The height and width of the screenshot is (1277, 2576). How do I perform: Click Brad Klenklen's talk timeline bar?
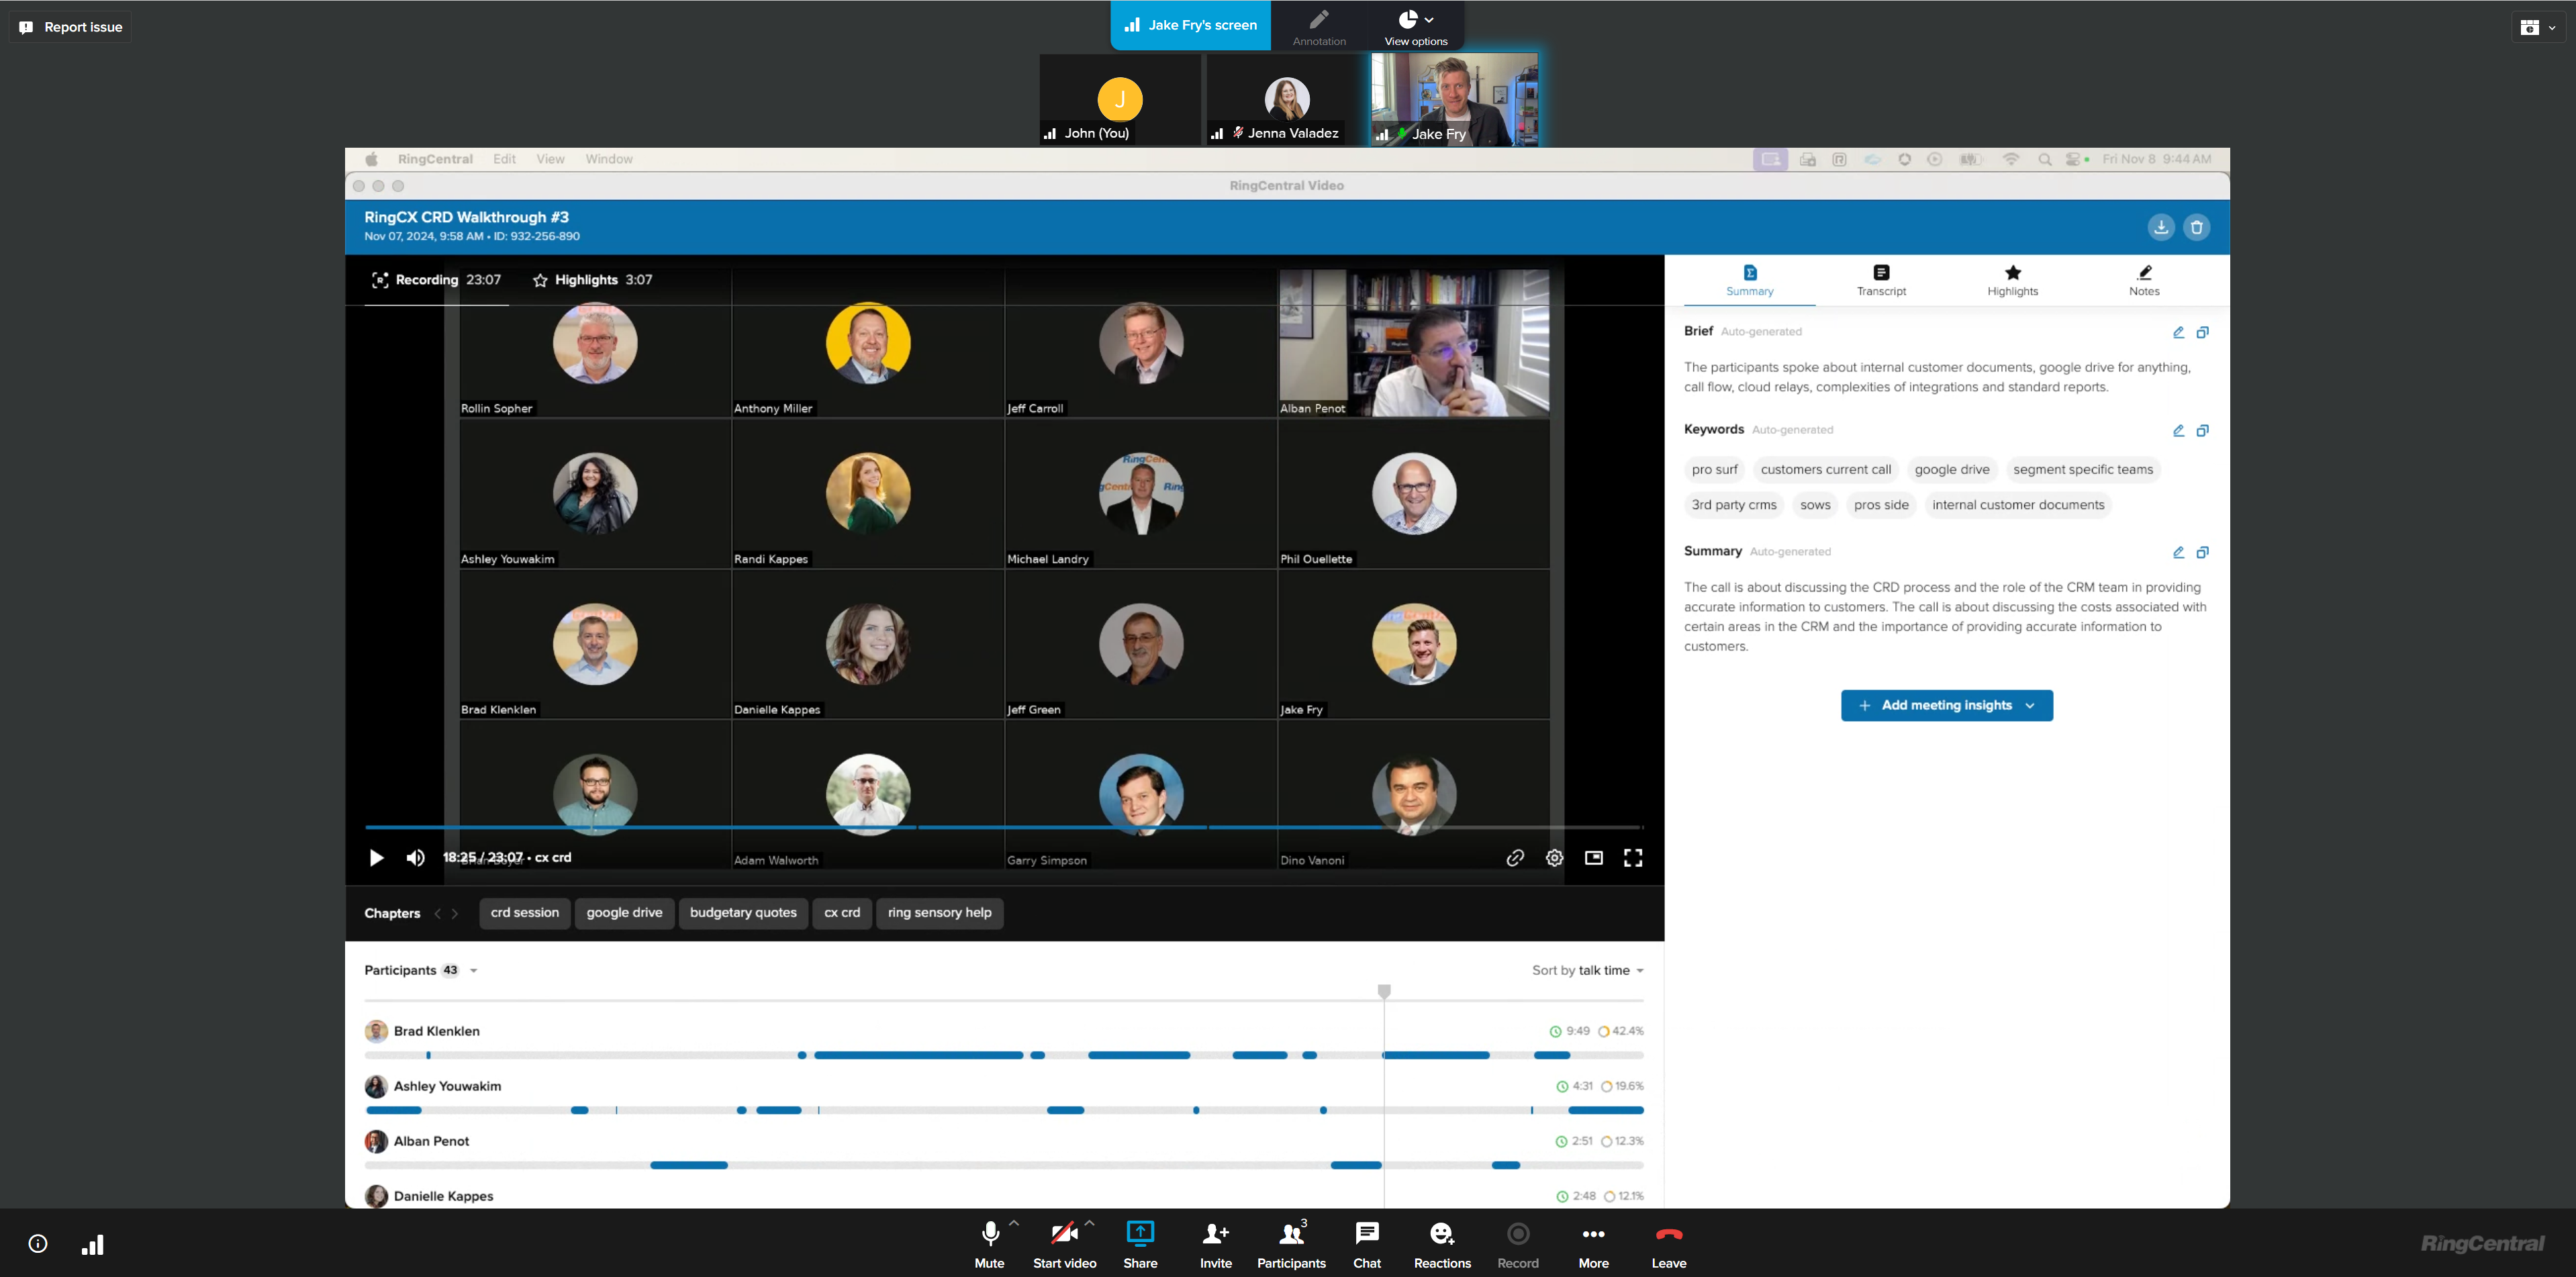(x=1004, y=1055)
